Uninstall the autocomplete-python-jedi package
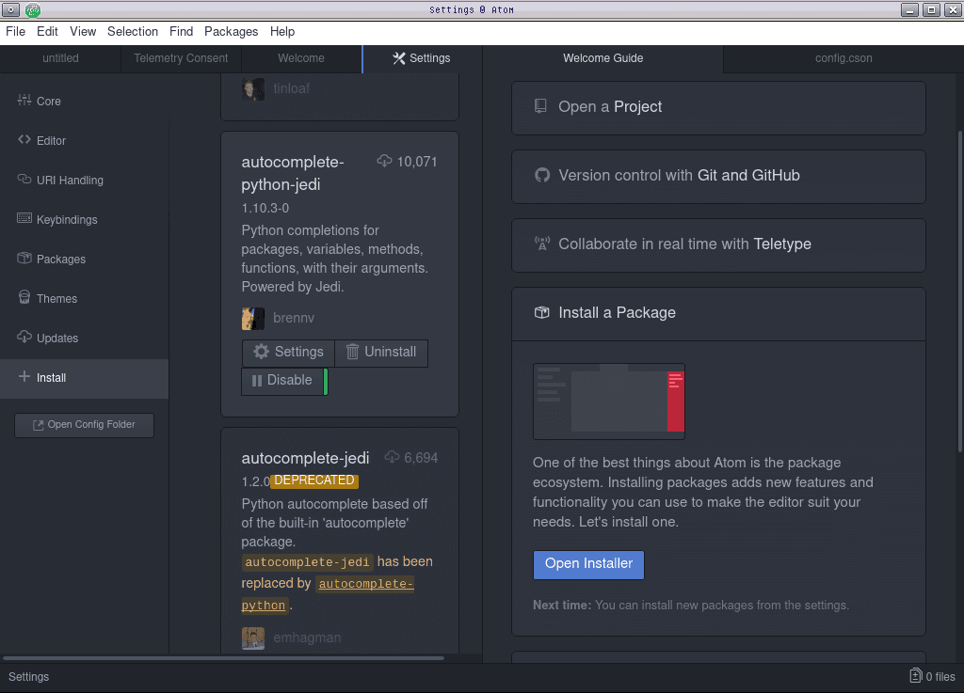The width and height of the screenshot is (964, 693). point(381,353)
